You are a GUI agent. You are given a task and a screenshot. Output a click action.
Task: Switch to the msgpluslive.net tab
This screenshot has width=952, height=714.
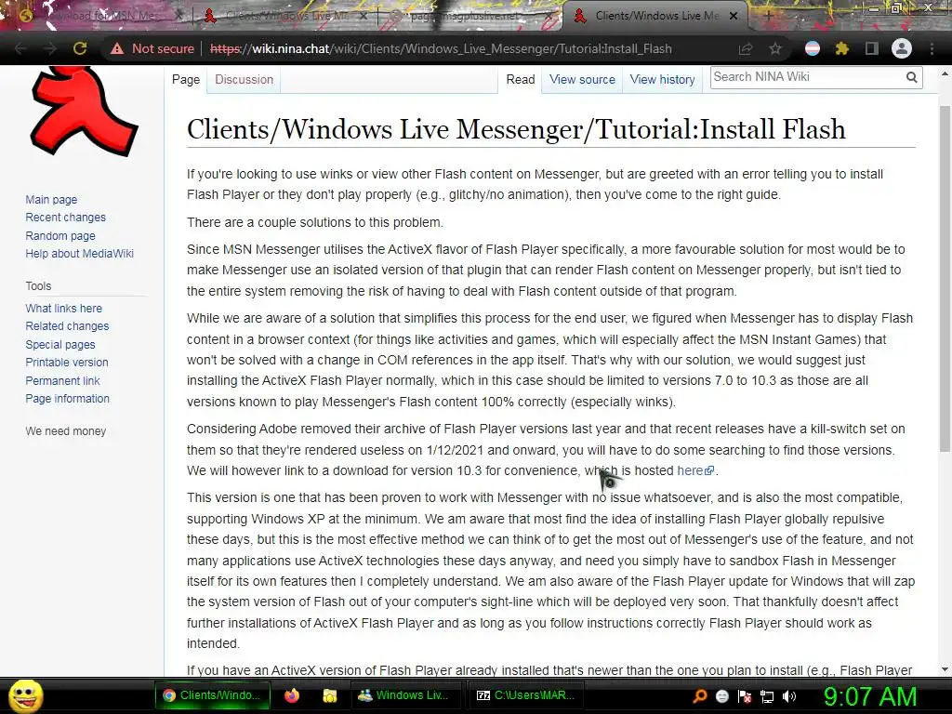click(x=470, y=16)
